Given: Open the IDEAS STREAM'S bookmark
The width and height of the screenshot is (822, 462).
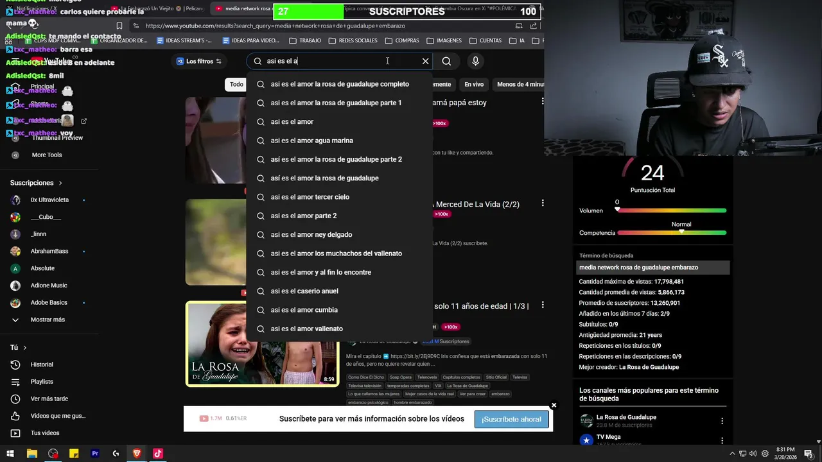Looking at the screenshot, I should coord(184,40).
